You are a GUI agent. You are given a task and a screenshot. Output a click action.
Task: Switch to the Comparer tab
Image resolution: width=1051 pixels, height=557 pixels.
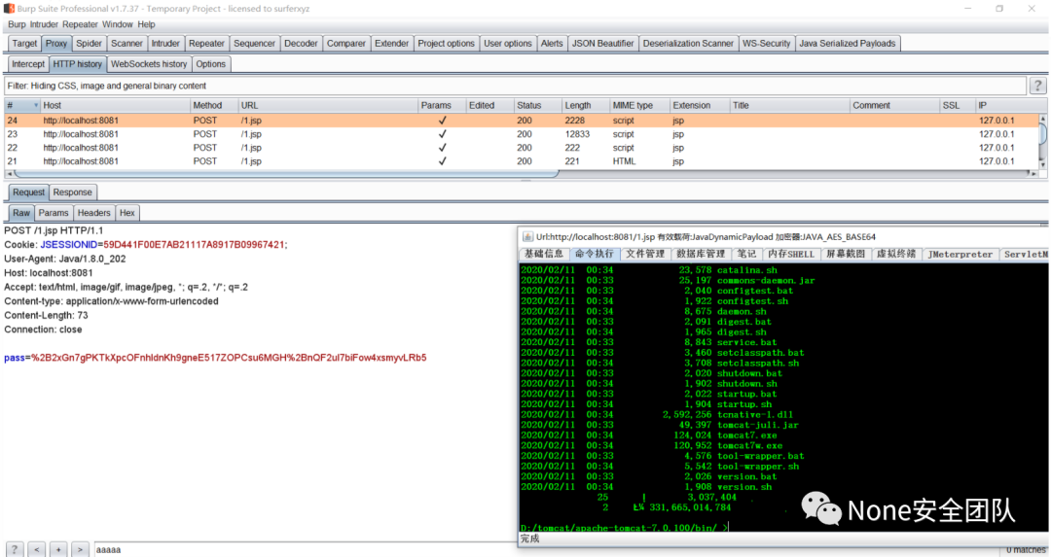point(345,44)
